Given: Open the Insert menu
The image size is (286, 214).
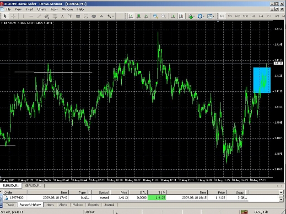Looking at the screenshot, I should [x=29, y=9].
